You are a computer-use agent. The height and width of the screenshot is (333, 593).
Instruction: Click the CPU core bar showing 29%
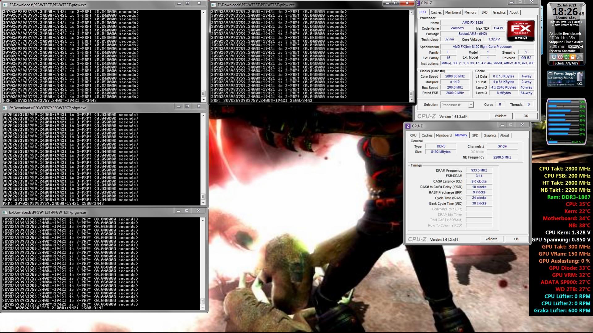pos(563,106)
